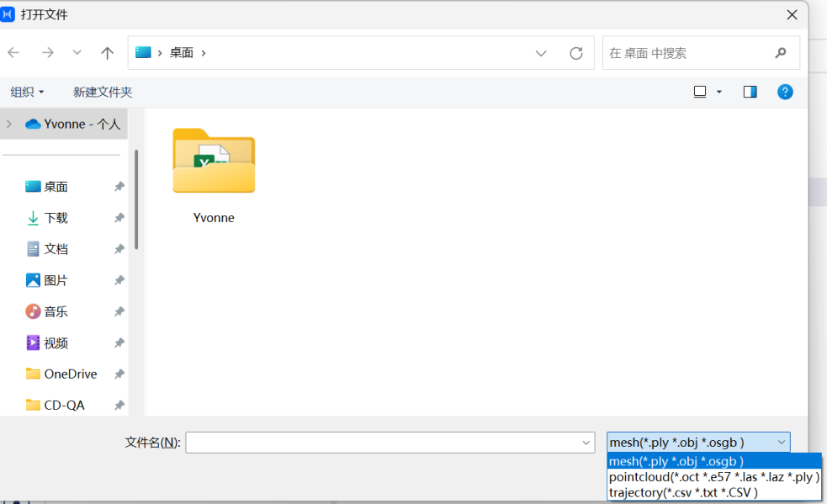Expand the Yvonne - 个人 tree node
The height and width of the screenshot is (504, 827).
[x=9, y=124]
